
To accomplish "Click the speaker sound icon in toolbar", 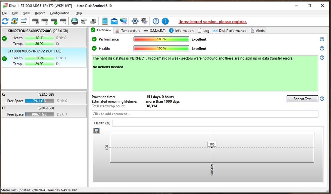I will [144, 21].
